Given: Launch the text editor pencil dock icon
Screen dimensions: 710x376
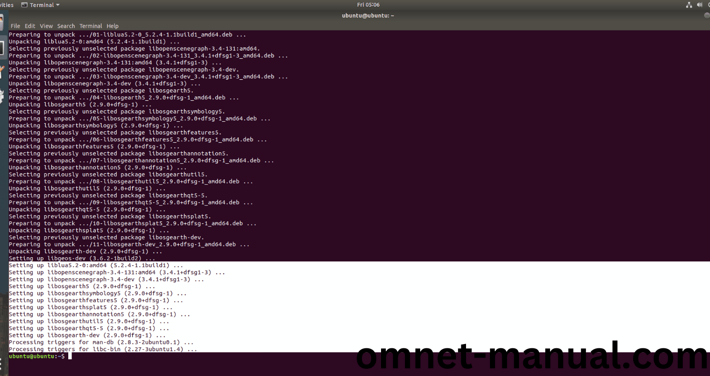Looking at the screenshot, I should click(3, 72).
